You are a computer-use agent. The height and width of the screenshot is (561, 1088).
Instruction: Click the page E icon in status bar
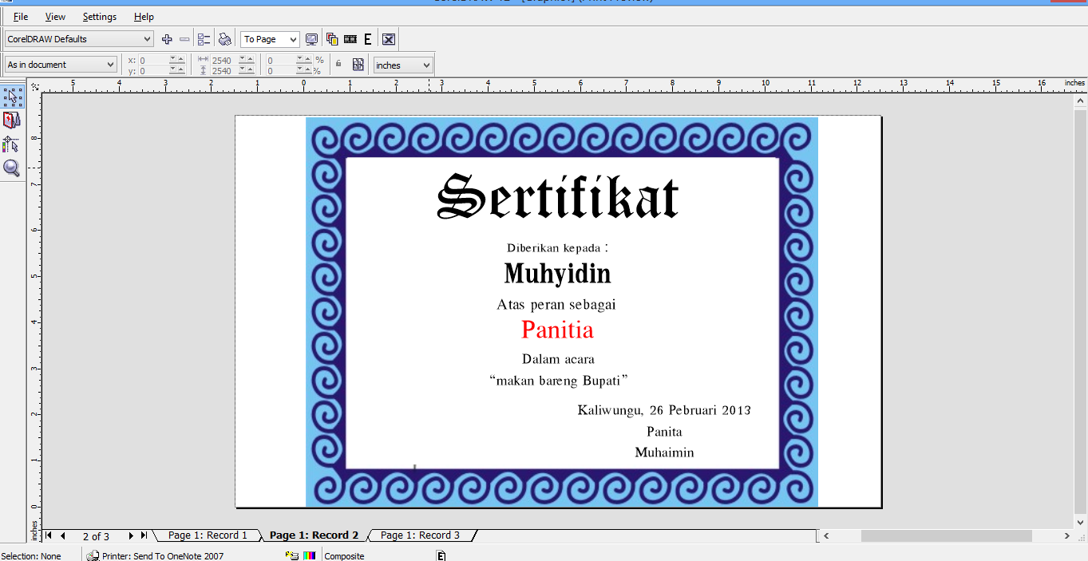tap(441, 555)
